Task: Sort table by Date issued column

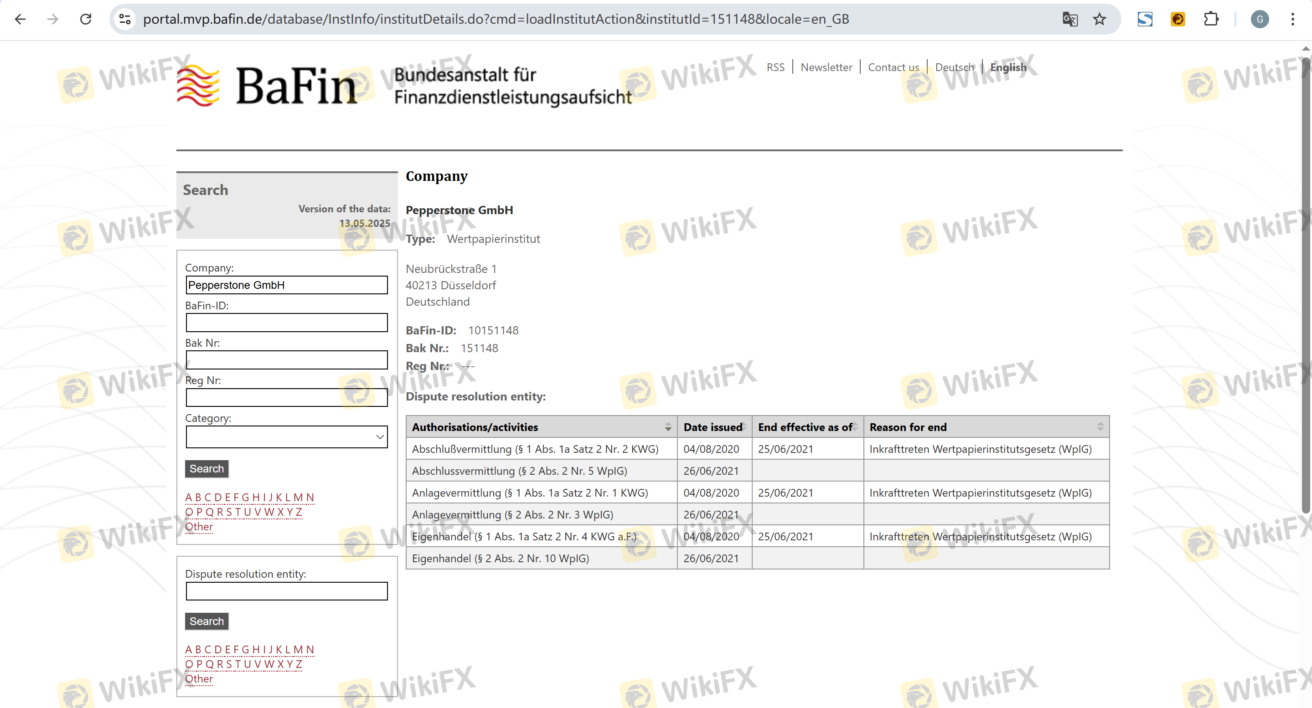Action: pyautogui.click(x=713, y=427)
